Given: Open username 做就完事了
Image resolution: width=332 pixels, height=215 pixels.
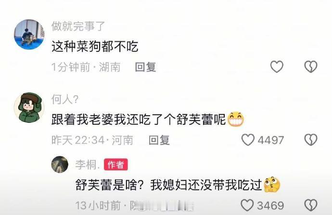Looking at the screenshot, I should click(78, 26).
